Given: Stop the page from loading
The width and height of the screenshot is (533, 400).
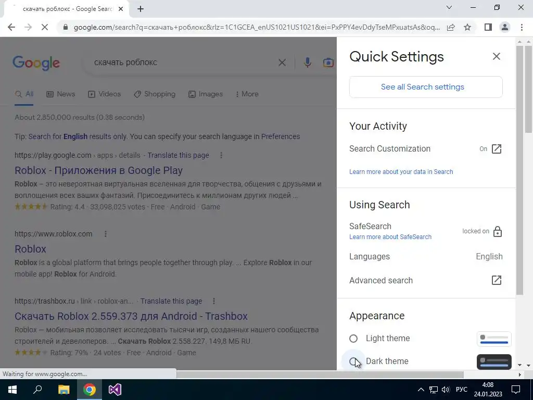Looking at the screenshot, I should pyautogui.click(x=45, y=27).
